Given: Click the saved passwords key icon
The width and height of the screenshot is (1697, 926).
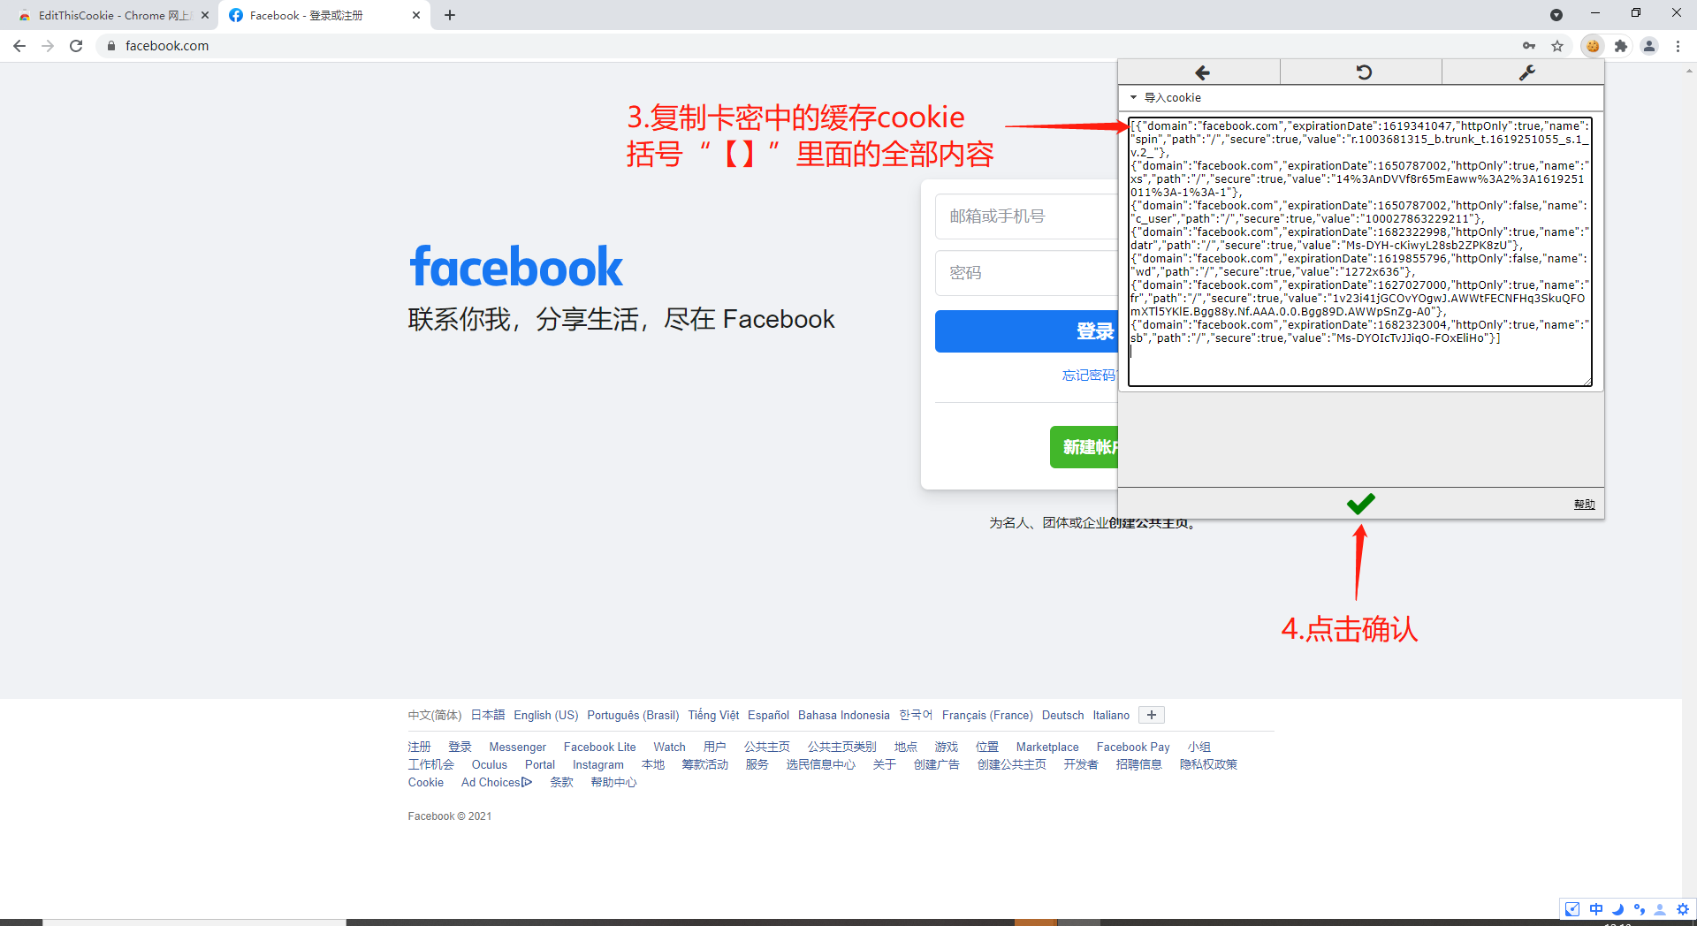Looking at the screenshot, I should point(1529,46).
